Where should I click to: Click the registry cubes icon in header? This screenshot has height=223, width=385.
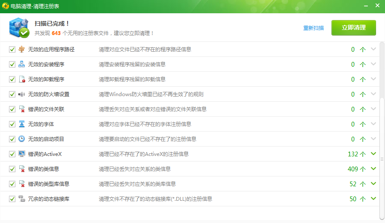[19, 28]
